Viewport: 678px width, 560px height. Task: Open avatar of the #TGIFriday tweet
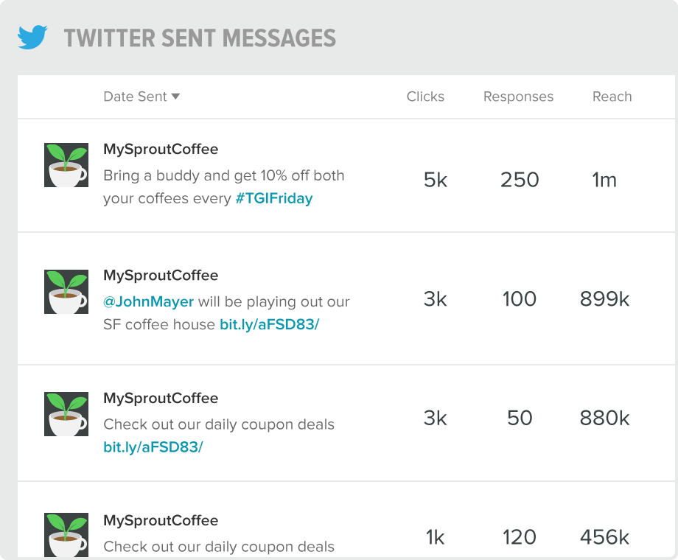pos(66,165)
